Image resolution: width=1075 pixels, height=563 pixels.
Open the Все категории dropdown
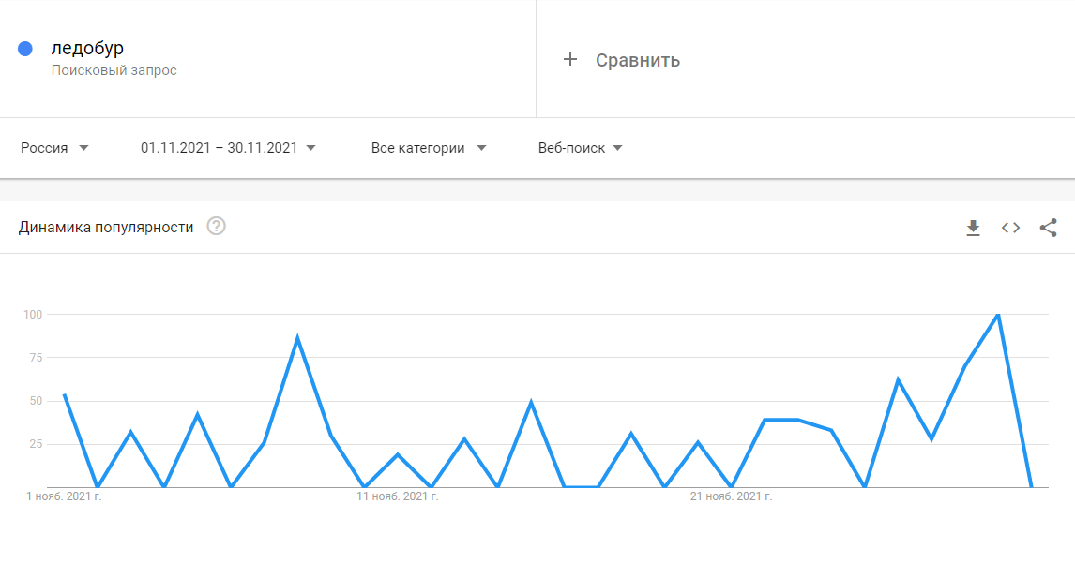429,148
